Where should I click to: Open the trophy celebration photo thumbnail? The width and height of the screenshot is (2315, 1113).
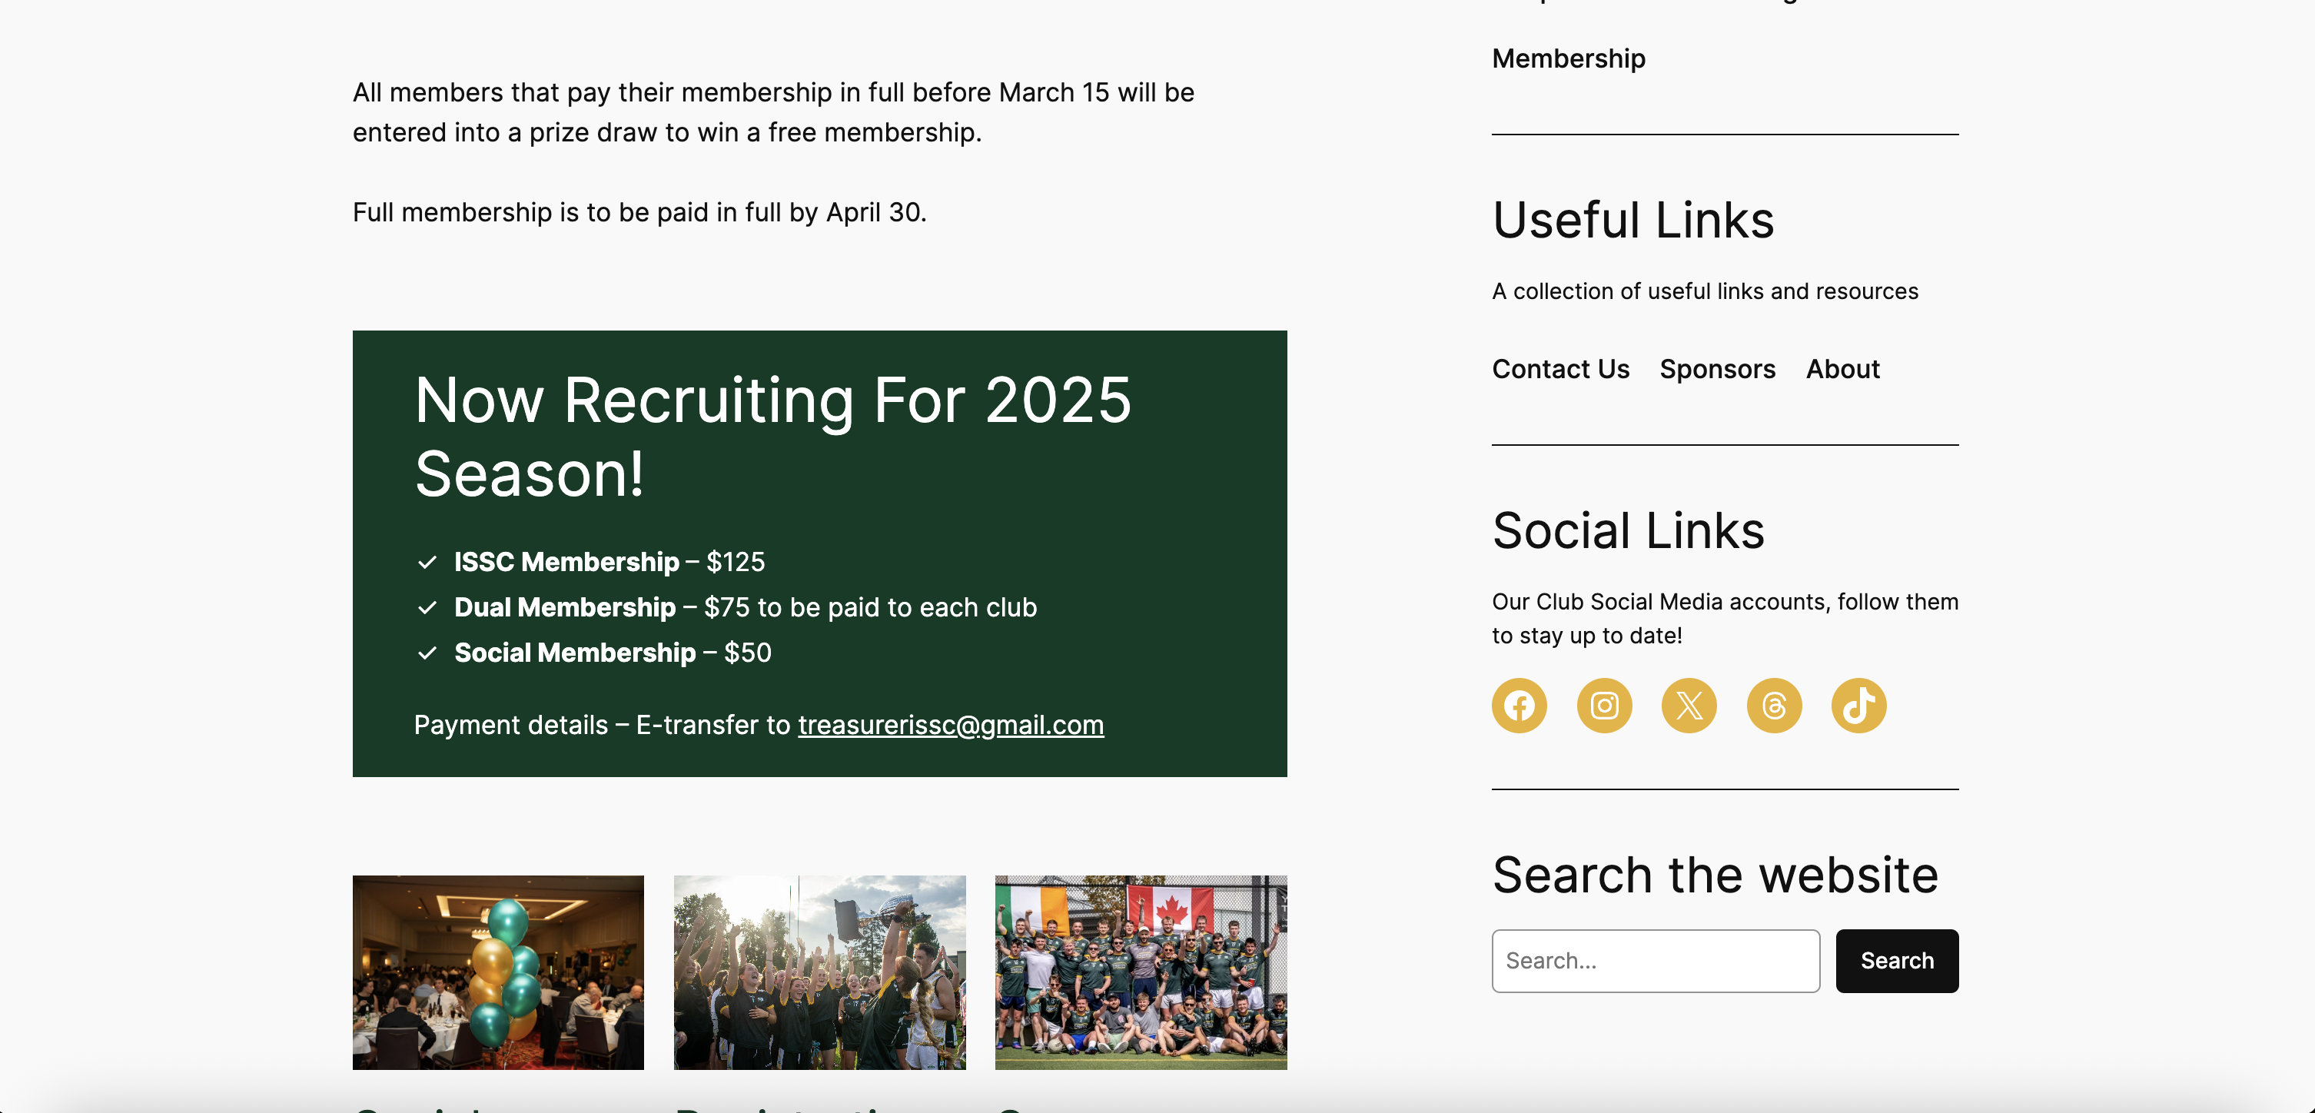click(x=819, y=973)
